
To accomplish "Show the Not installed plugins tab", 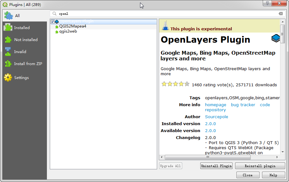I will click(25, 39).
